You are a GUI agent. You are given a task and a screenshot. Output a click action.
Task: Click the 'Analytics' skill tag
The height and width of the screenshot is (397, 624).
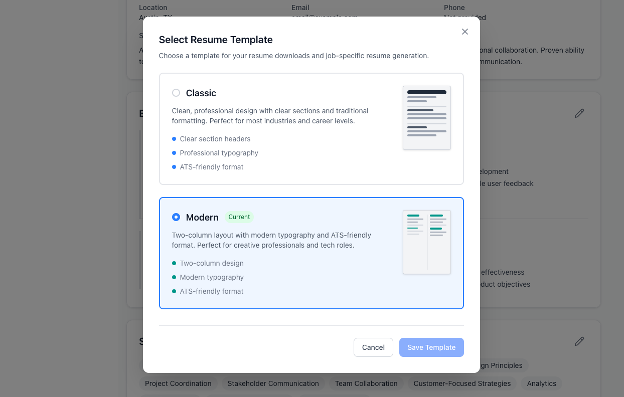tap(542, 383)
